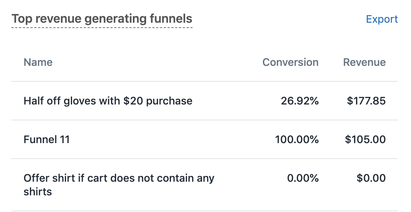This screenshot has height=212, width=411.
Task: Click the 'Top revenue generating funnels' heading
Action: (102, 19)
